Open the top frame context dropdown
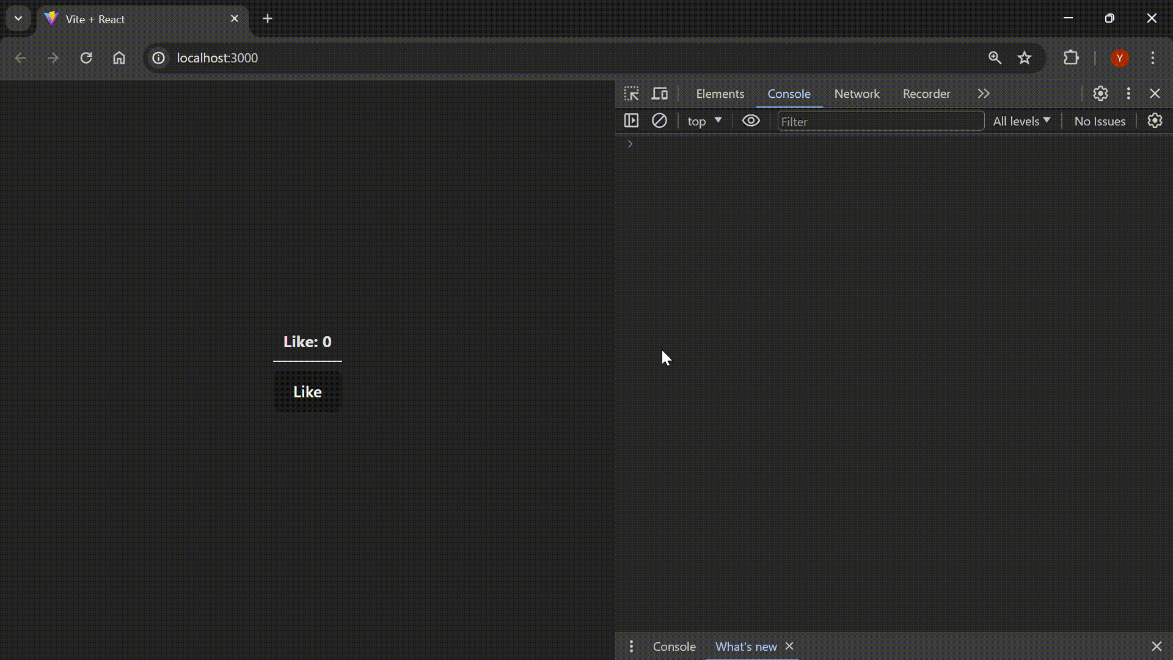This screenshot has width=1173, height=660. coord(703,121)
